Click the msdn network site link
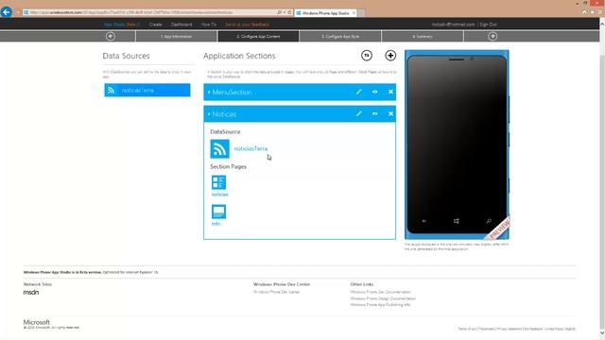This screenshot has width=605, height=340. 31,292
